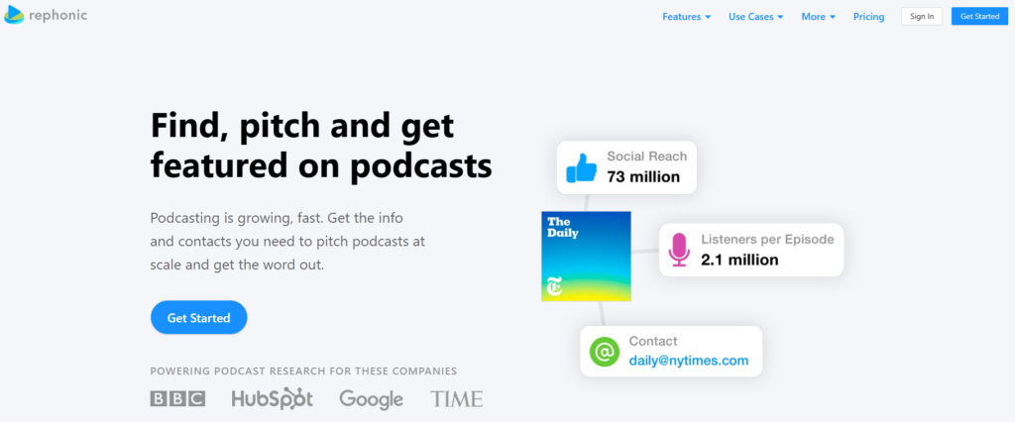Expand the More dropdown menu
The height and width of the screenshot is (422, 1015).
pyautogui.click(x=818, y=17)
